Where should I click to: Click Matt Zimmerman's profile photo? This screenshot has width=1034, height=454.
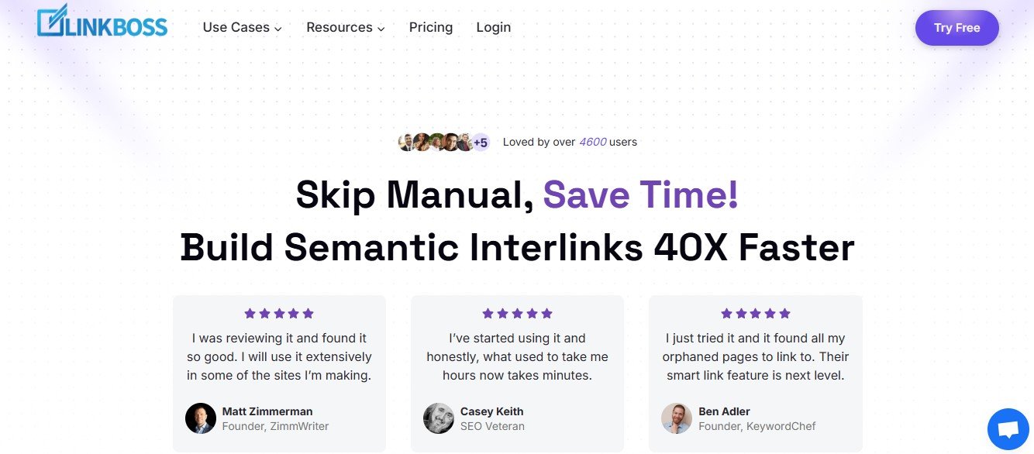(201, 418)
